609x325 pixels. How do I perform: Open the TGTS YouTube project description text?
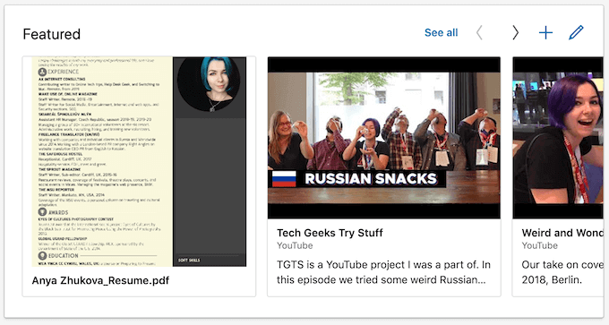383,272
